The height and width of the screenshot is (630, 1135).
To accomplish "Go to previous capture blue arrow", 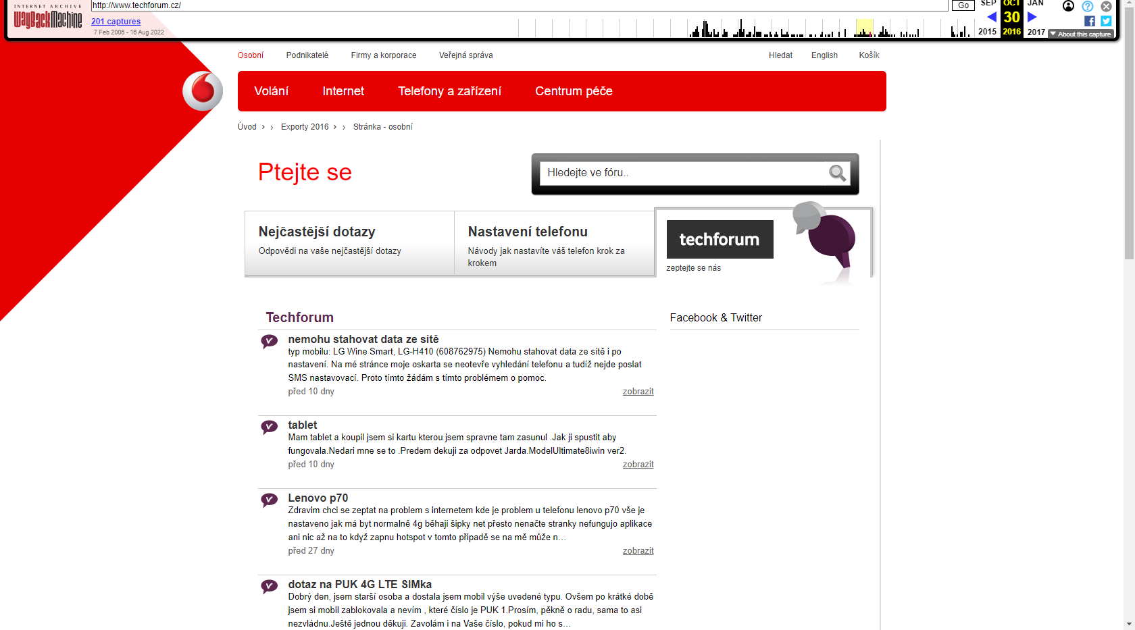I will click(991, 17).
